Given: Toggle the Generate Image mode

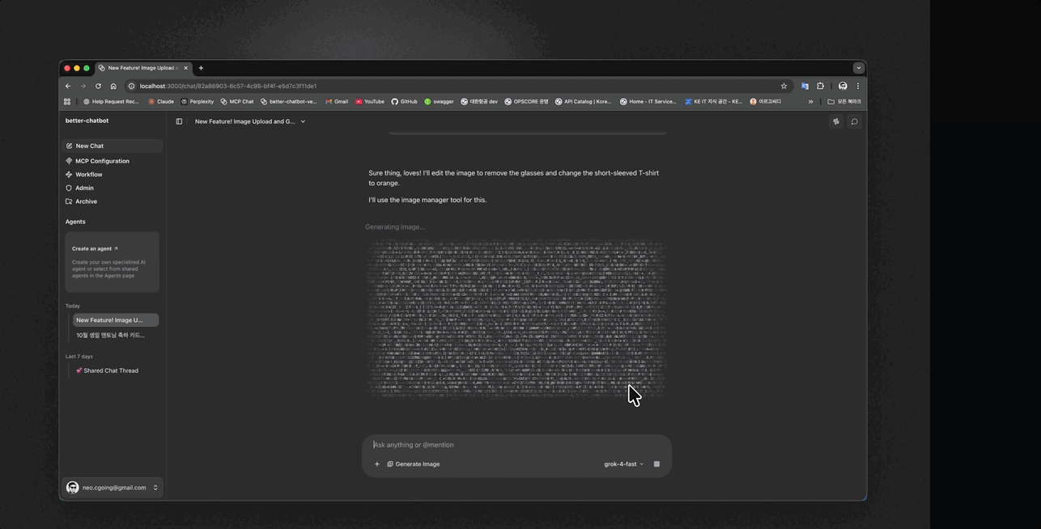Looking at the screenshot, I should coord(413,464).
